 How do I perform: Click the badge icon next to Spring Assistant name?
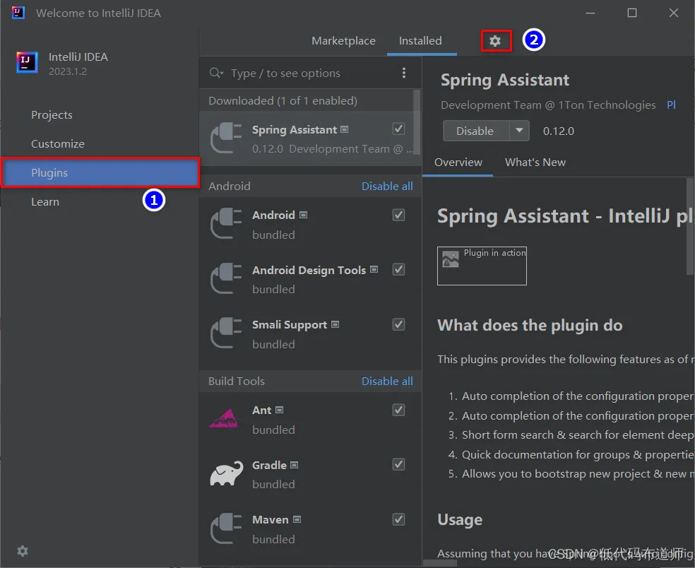pyautogui.click(x=345, y=129)
